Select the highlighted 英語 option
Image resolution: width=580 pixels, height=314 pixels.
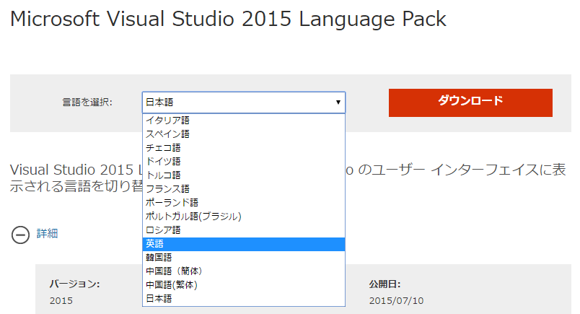pos(243,244)
